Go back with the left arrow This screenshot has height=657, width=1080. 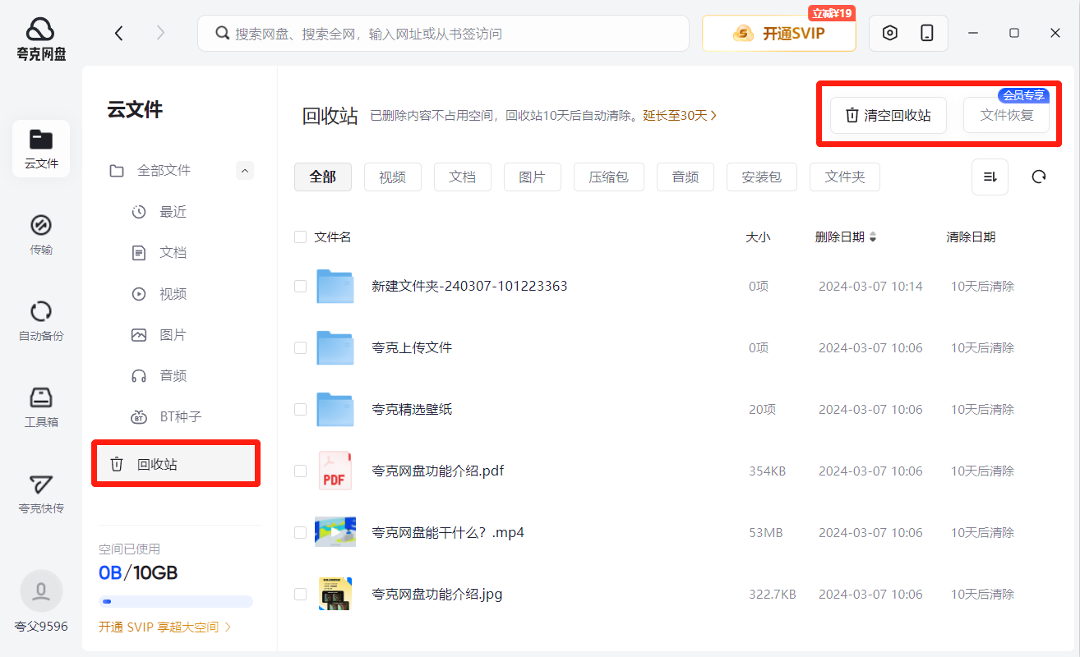(119, 33)
